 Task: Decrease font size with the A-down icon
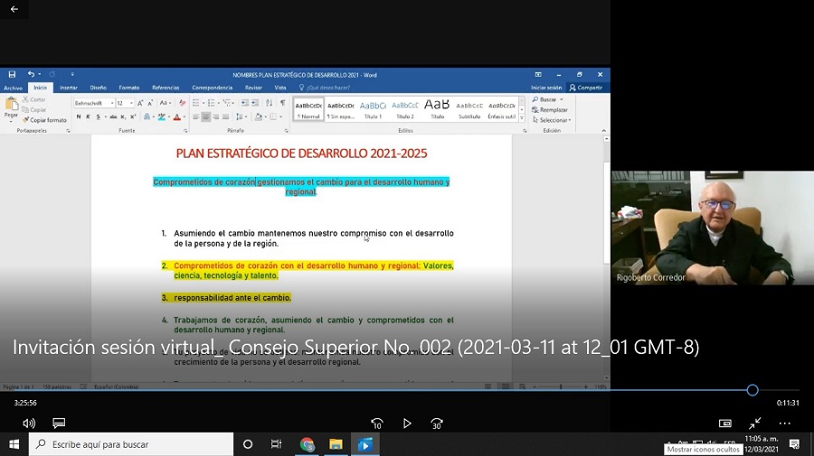click(x=150, y=103)
